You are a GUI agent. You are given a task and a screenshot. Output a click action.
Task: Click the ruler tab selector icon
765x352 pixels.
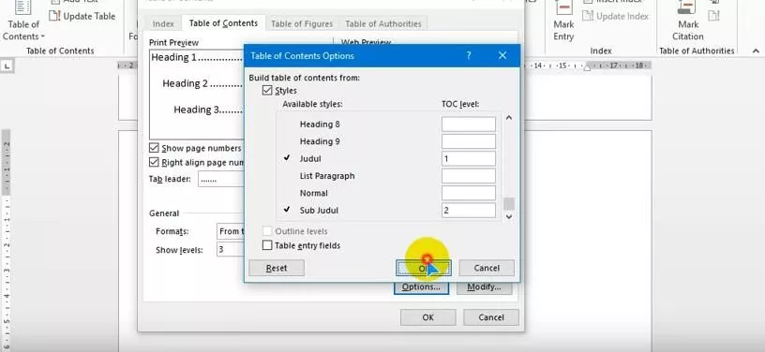pyautogui.click(x=7, y=66)
